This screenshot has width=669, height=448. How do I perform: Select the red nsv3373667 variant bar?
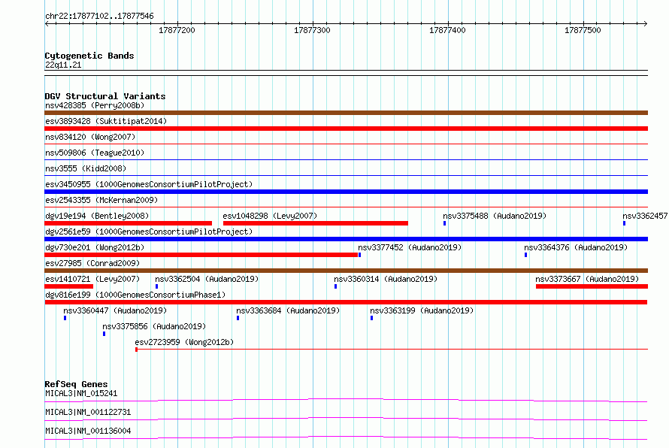pos(592,286)
